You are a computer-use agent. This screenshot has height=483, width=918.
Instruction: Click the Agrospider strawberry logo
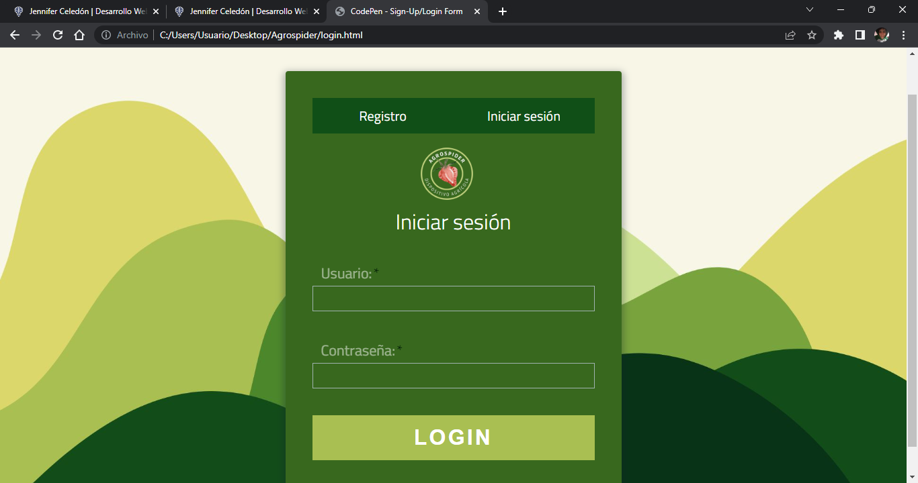[447, 174]
